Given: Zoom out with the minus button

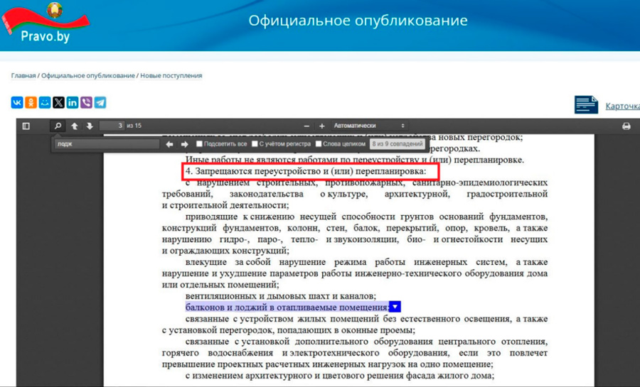Looking at the screenshot, I should [306, 126].
